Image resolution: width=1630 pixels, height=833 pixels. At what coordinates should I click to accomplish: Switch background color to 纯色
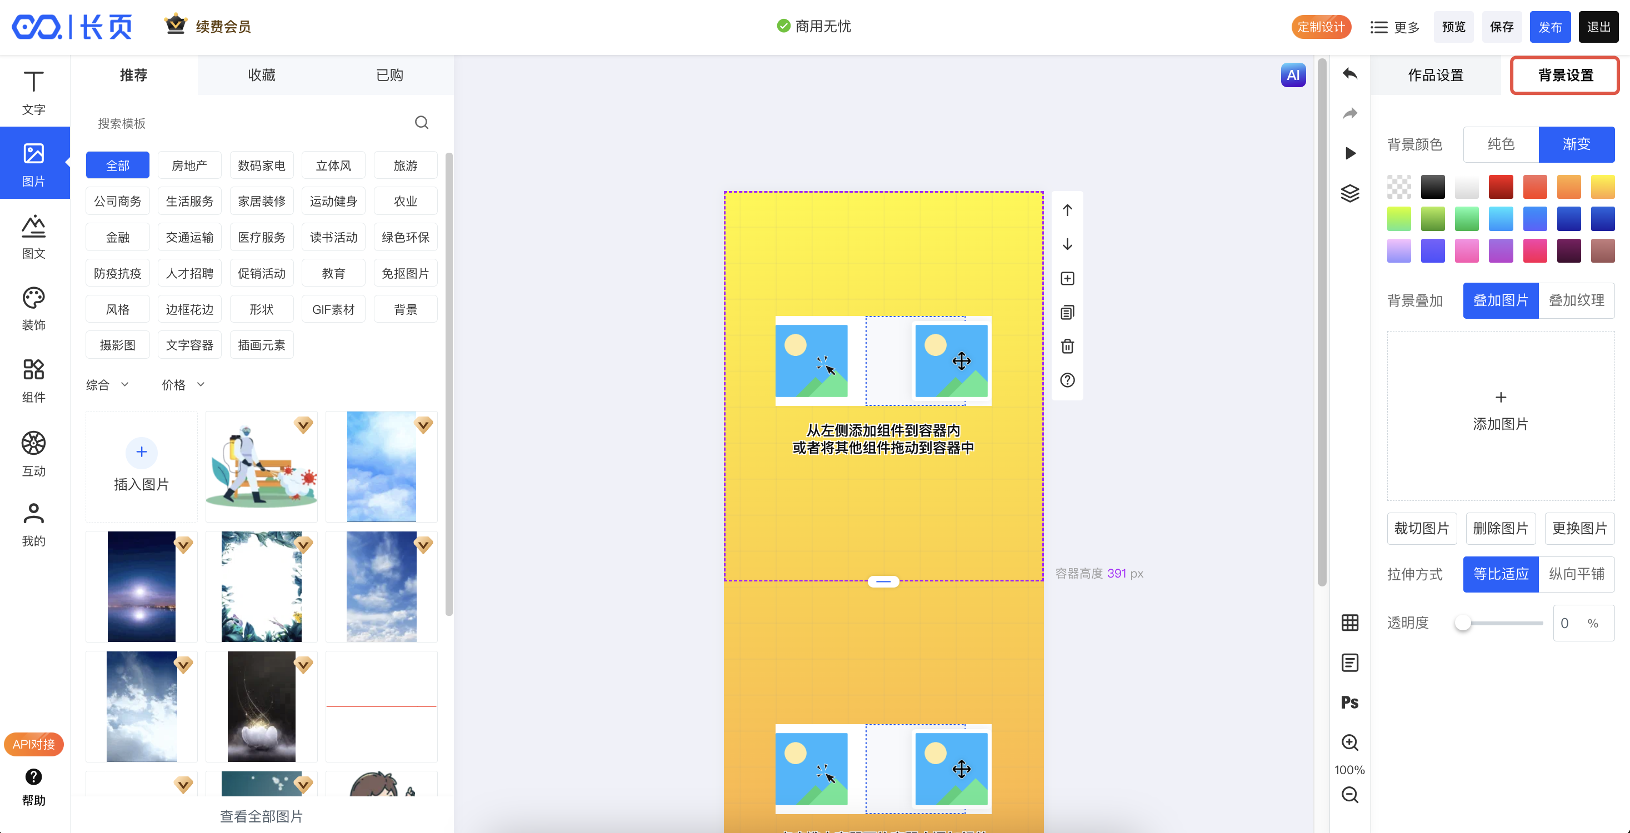(x=1501, y=144)
